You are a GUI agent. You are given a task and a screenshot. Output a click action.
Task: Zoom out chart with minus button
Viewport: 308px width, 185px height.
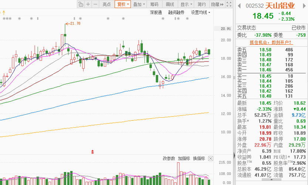[95, 4]
